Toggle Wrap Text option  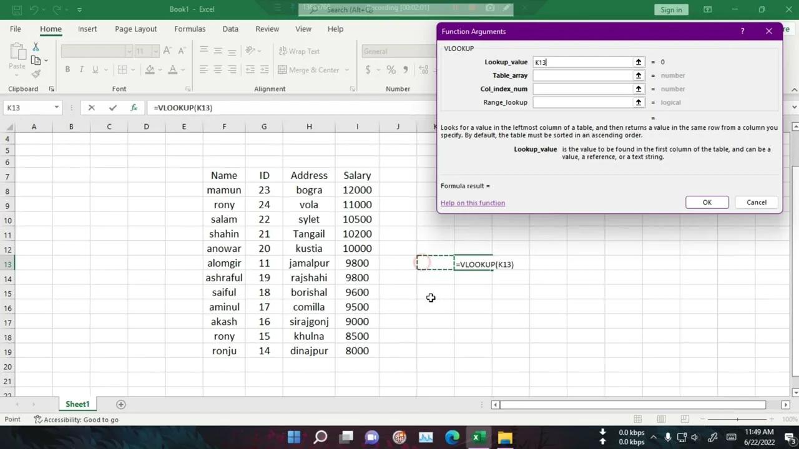[298, 51]
